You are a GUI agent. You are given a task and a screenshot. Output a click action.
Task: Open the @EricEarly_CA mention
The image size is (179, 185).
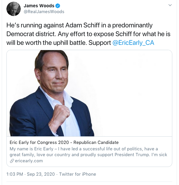[x=133, y=43]
